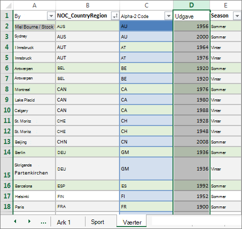
Task: Click the cell containing 2008
Action: pyautogui.click(x=191, y=141)
